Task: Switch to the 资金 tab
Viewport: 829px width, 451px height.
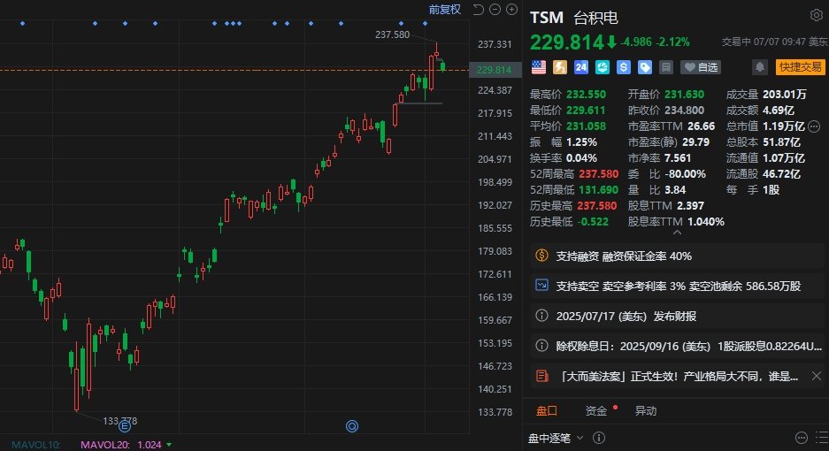Action: [x=595, y=411]
